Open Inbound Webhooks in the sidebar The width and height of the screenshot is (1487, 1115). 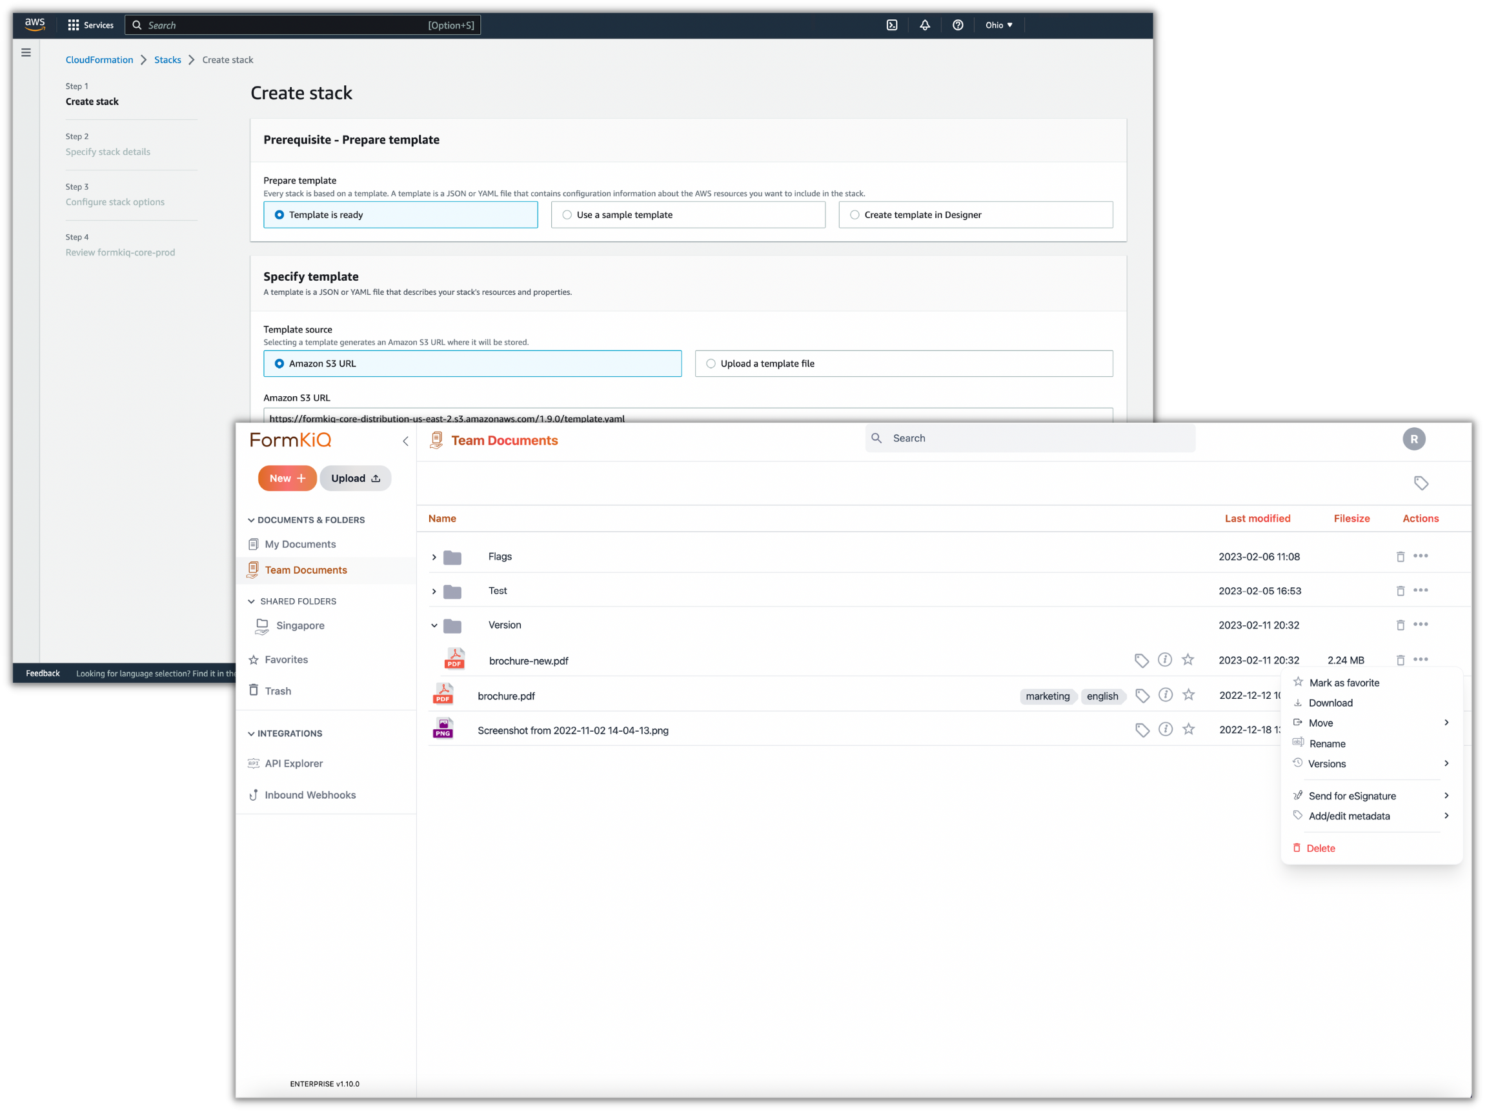pos(309,794)
